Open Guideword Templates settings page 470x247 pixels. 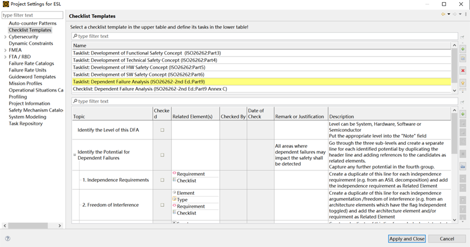tap(33, 77)
